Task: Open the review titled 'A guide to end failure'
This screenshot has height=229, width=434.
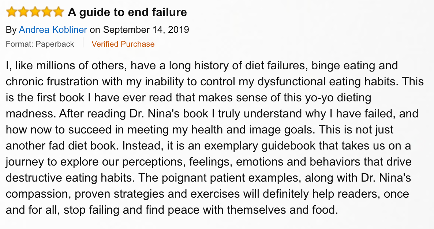Action: [x=127, y=12]
